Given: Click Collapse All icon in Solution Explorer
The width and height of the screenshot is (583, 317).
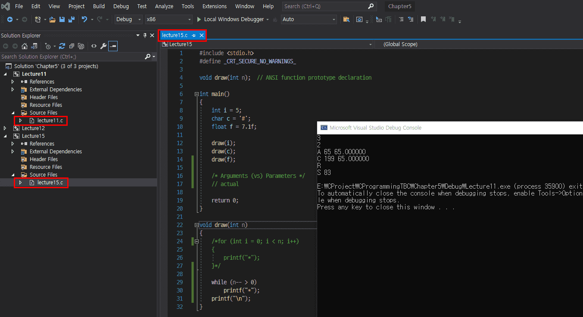Looking at the screenshot, I should [x=72, y=46].
